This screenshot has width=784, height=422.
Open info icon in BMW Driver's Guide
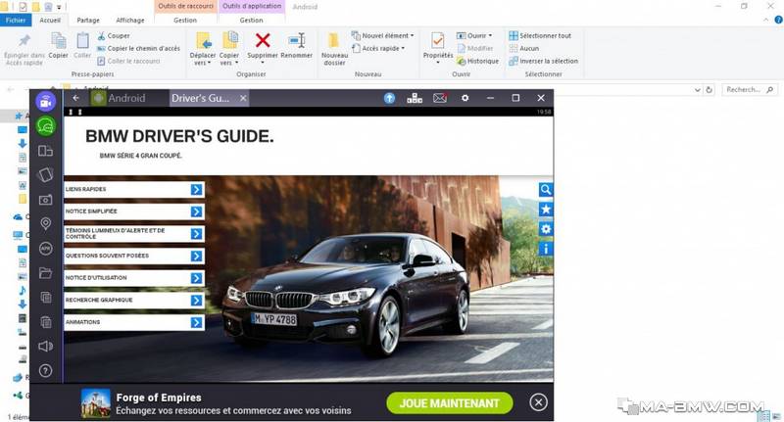546,249
